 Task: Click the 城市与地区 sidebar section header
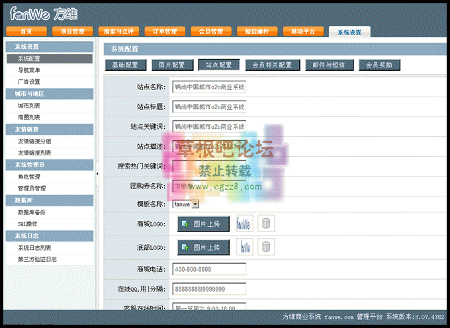50,94
